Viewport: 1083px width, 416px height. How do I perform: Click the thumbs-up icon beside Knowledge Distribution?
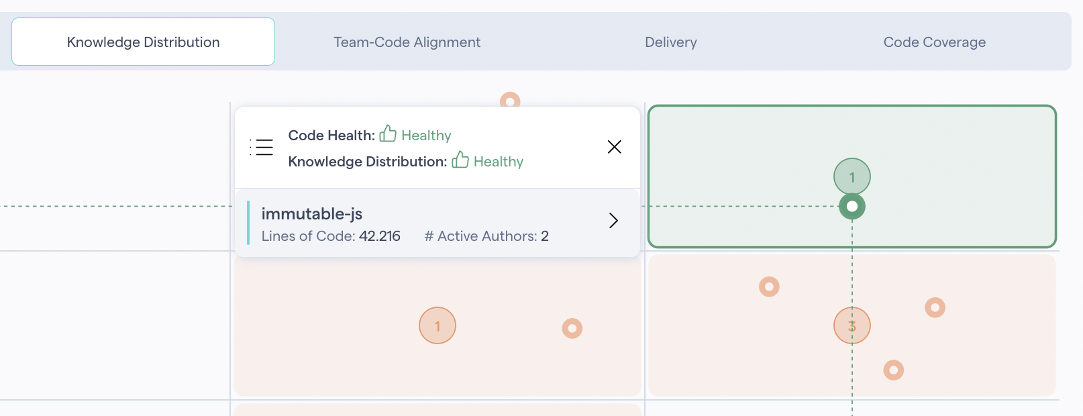pos(460,160)
